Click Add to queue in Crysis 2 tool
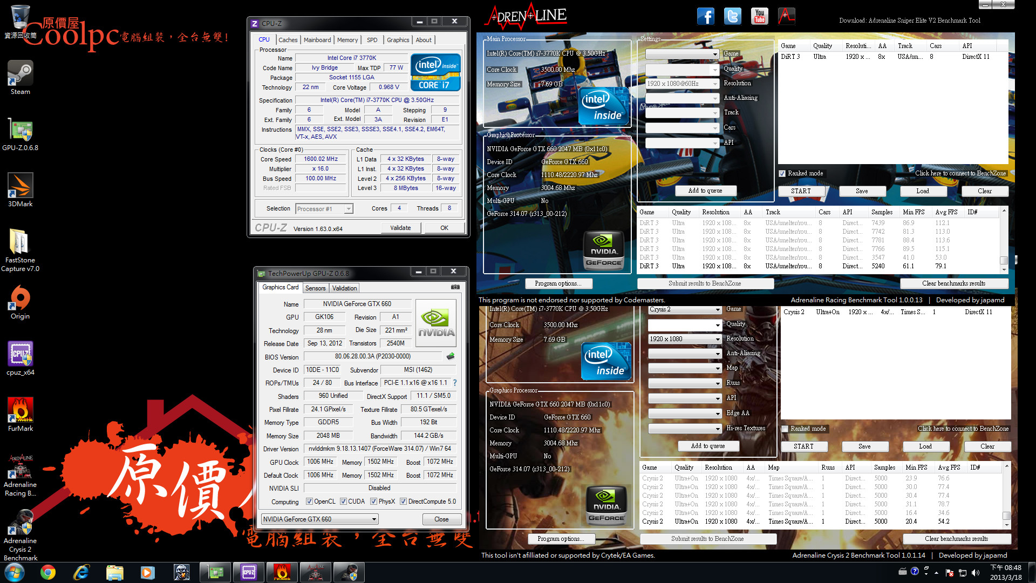 tap(708, 446)
